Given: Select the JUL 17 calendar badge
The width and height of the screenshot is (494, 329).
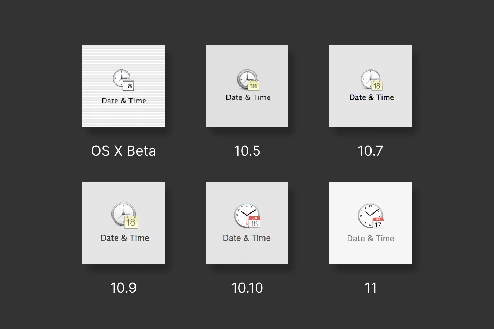Looking at the screenshot, I should pos(378,223).
